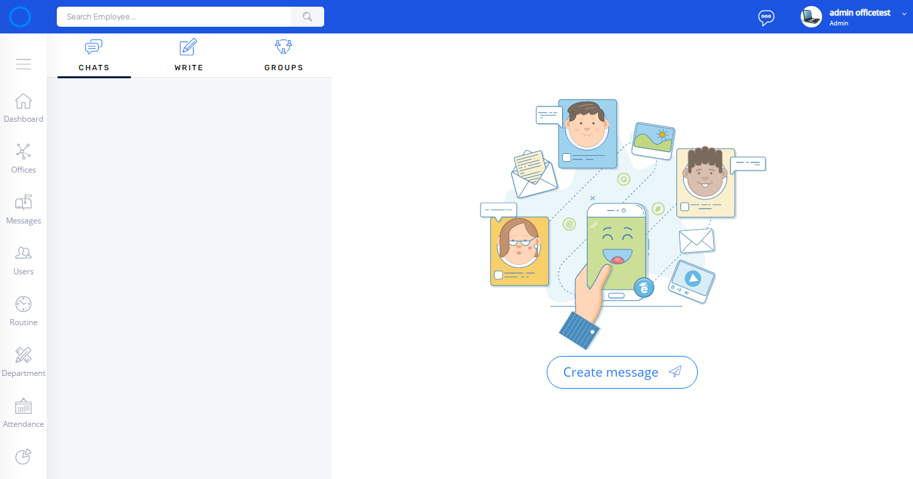
Task: Click the blue circle app logo
Action: point(20,17)
